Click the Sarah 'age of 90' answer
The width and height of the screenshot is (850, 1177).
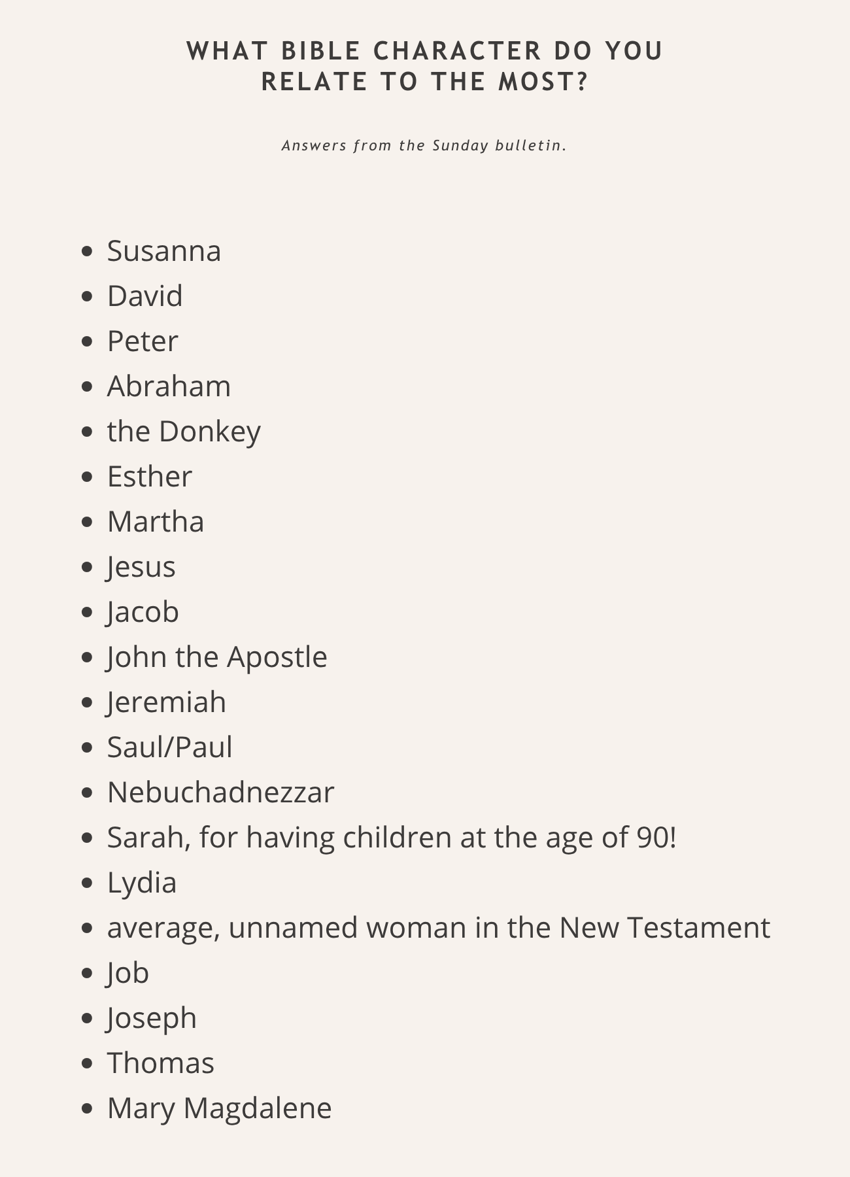click(392, 838)
